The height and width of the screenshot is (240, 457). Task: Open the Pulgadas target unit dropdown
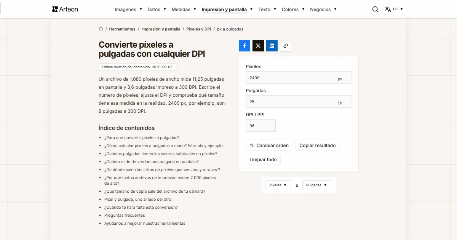[x=317, y=185]
